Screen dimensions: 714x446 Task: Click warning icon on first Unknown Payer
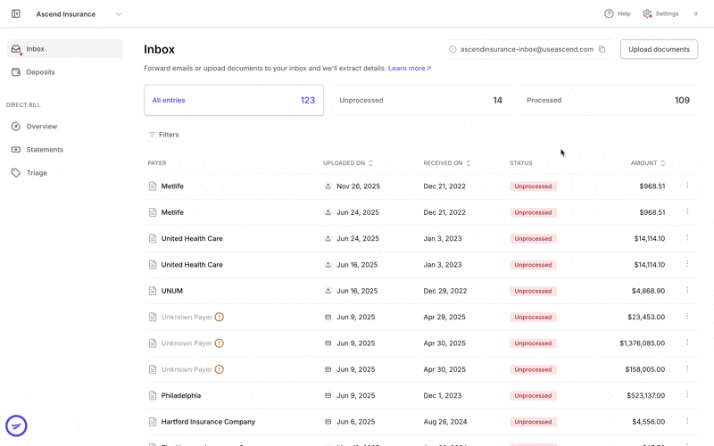pyautogui.click(x=219, y=318)
